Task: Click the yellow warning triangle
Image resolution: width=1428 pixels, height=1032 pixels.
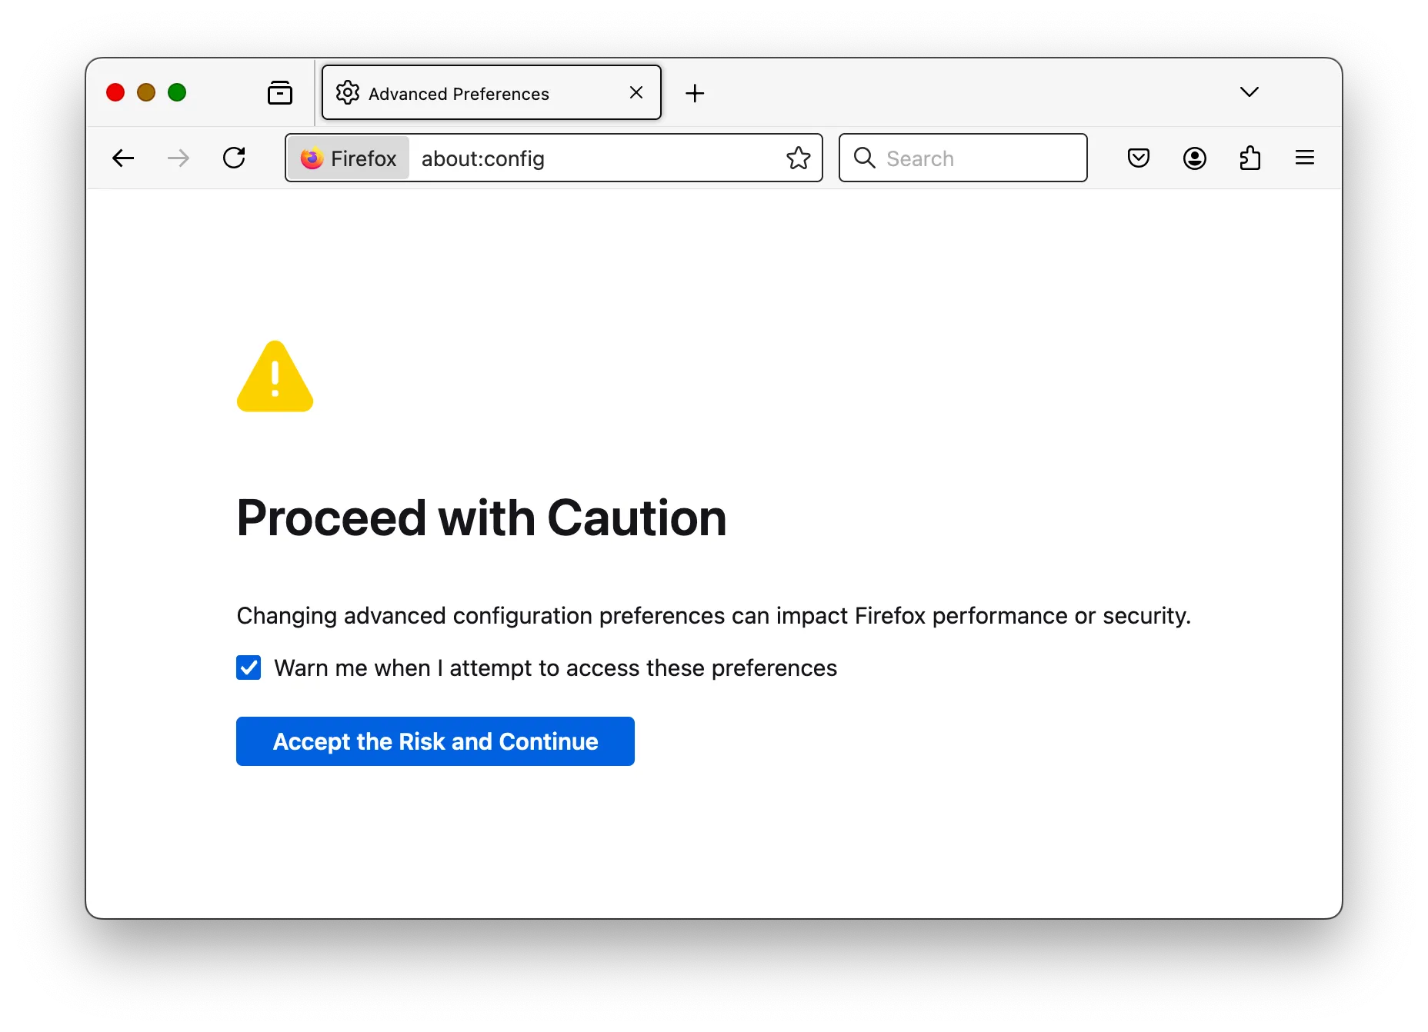Action: (275, 377)
